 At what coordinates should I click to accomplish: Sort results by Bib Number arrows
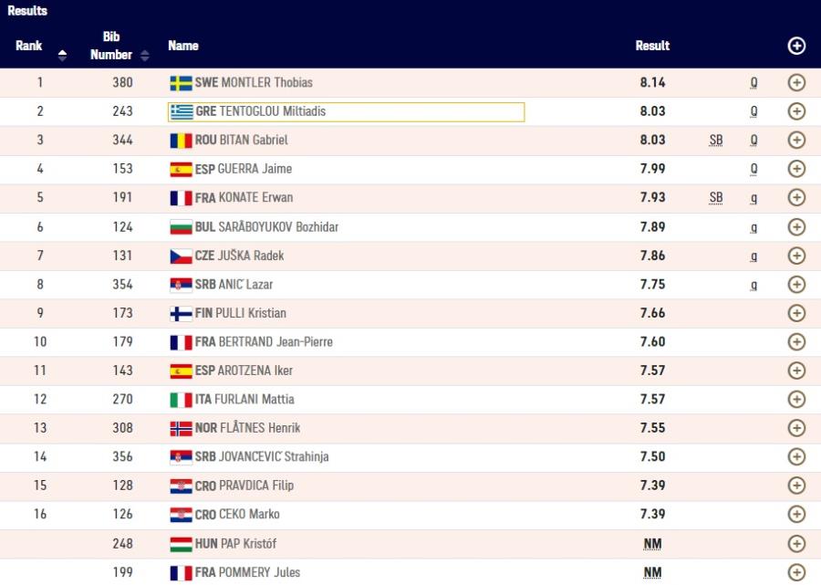tap(145, 55)
